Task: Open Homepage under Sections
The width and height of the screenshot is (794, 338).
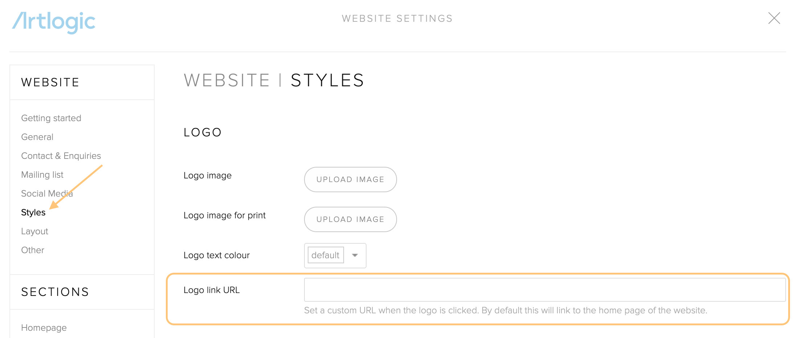Action: tap(44, 328)
